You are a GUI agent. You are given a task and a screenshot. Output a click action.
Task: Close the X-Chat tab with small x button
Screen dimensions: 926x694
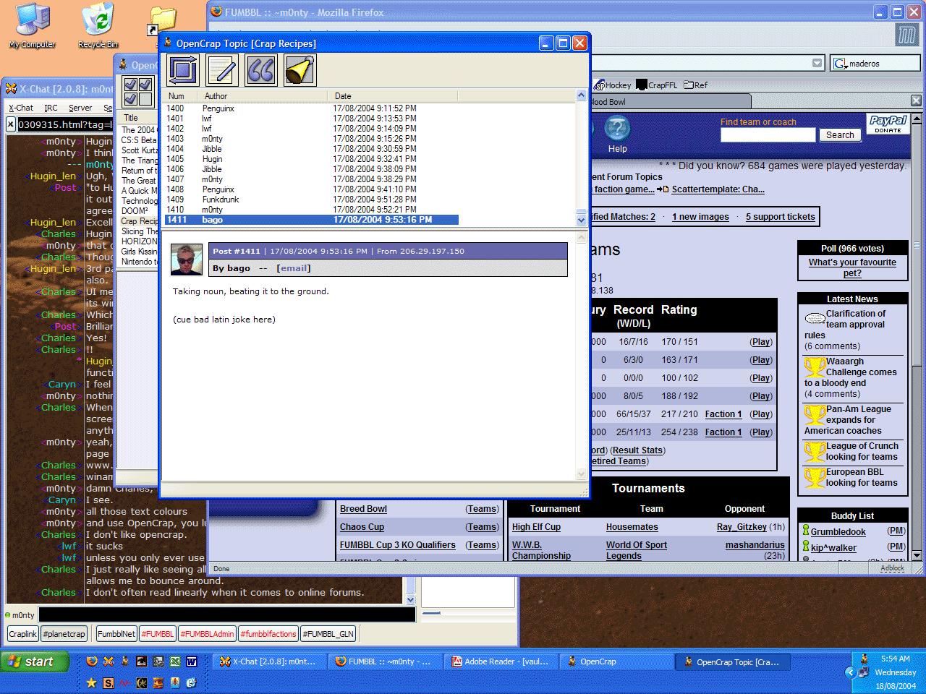pyautogui.click(x=11, y=124)
